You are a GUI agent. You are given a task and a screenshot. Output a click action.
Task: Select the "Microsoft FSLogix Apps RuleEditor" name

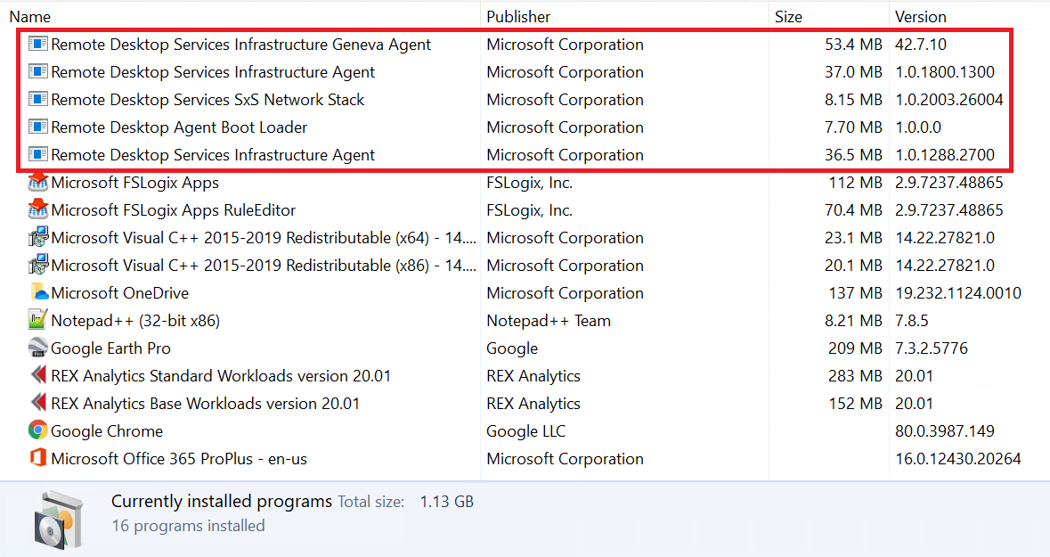174,209
